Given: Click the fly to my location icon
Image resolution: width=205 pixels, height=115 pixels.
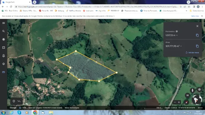Looking at the screenshot, I should coord(199,90).
